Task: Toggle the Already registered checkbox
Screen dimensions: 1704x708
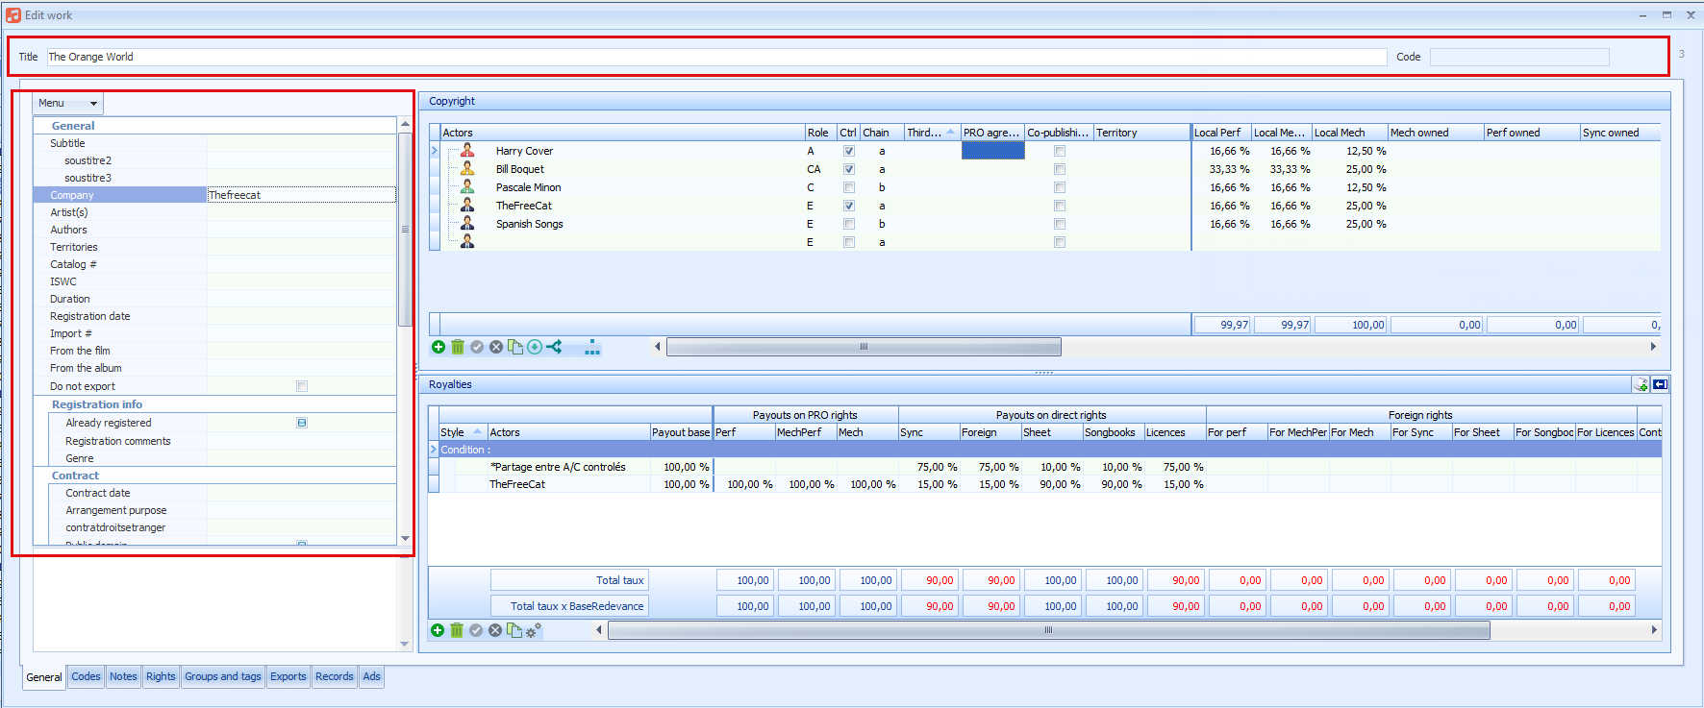Action: tap(302, 423)
